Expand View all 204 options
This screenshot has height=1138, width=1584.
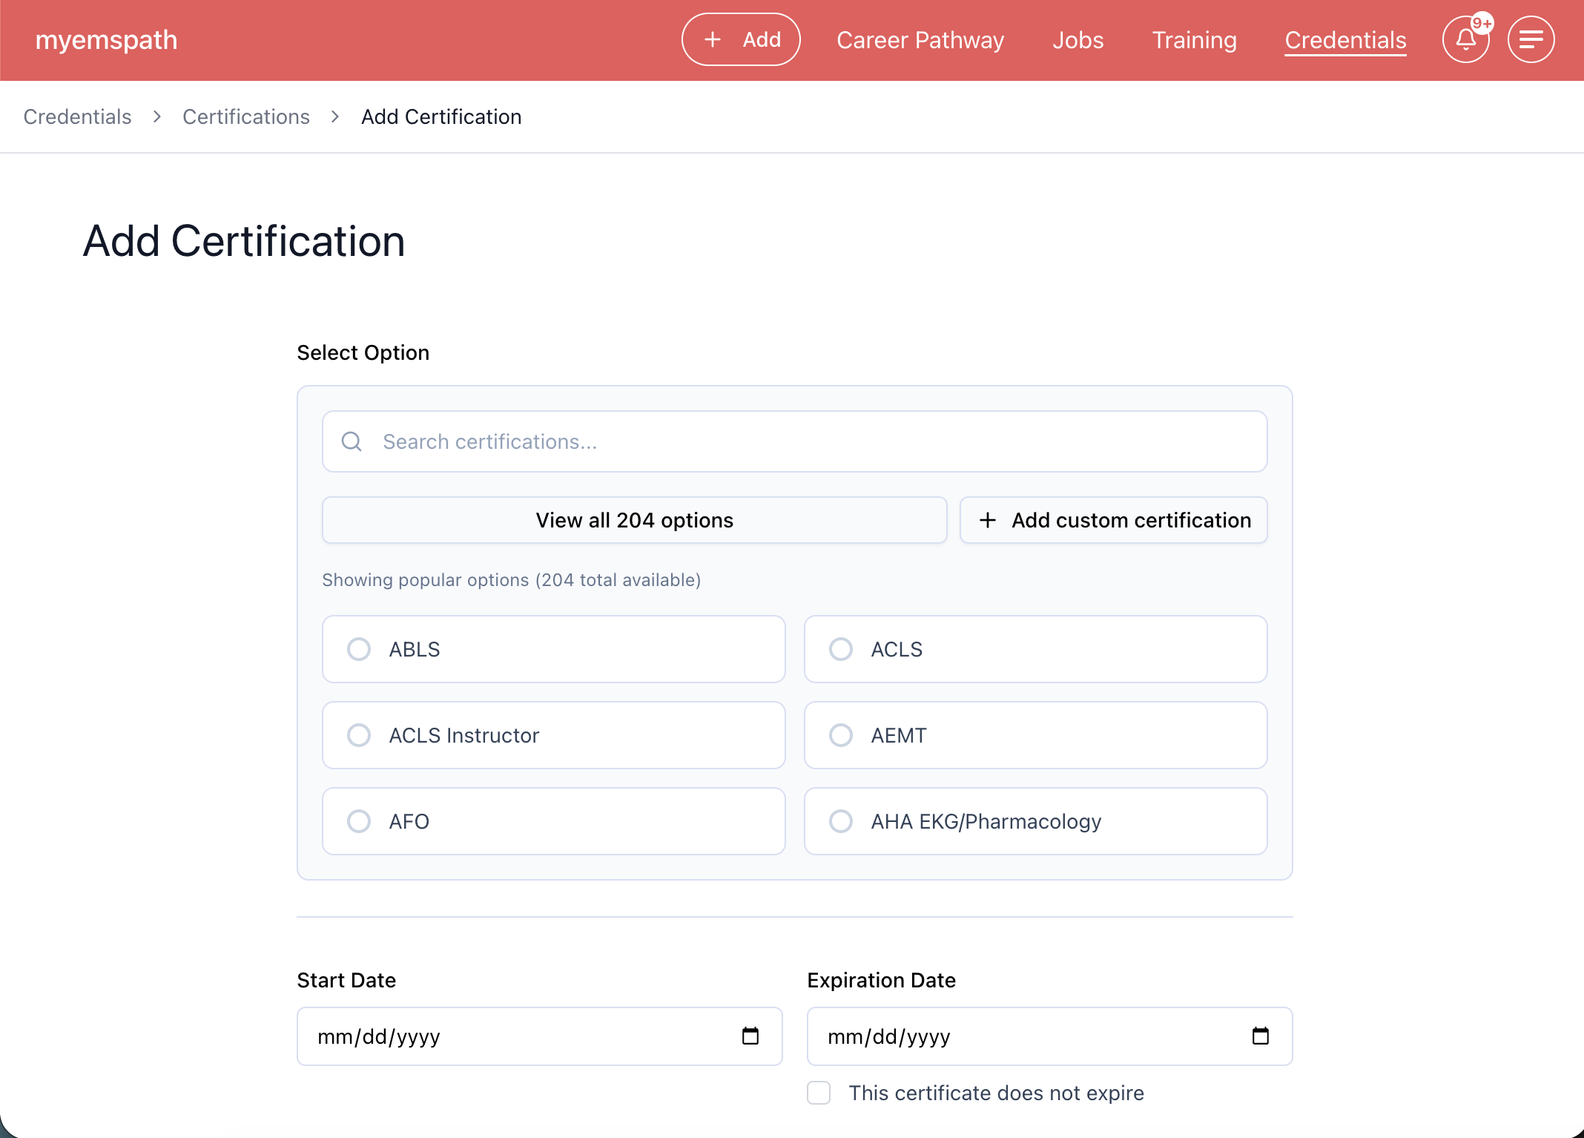(x=634, y=520)
